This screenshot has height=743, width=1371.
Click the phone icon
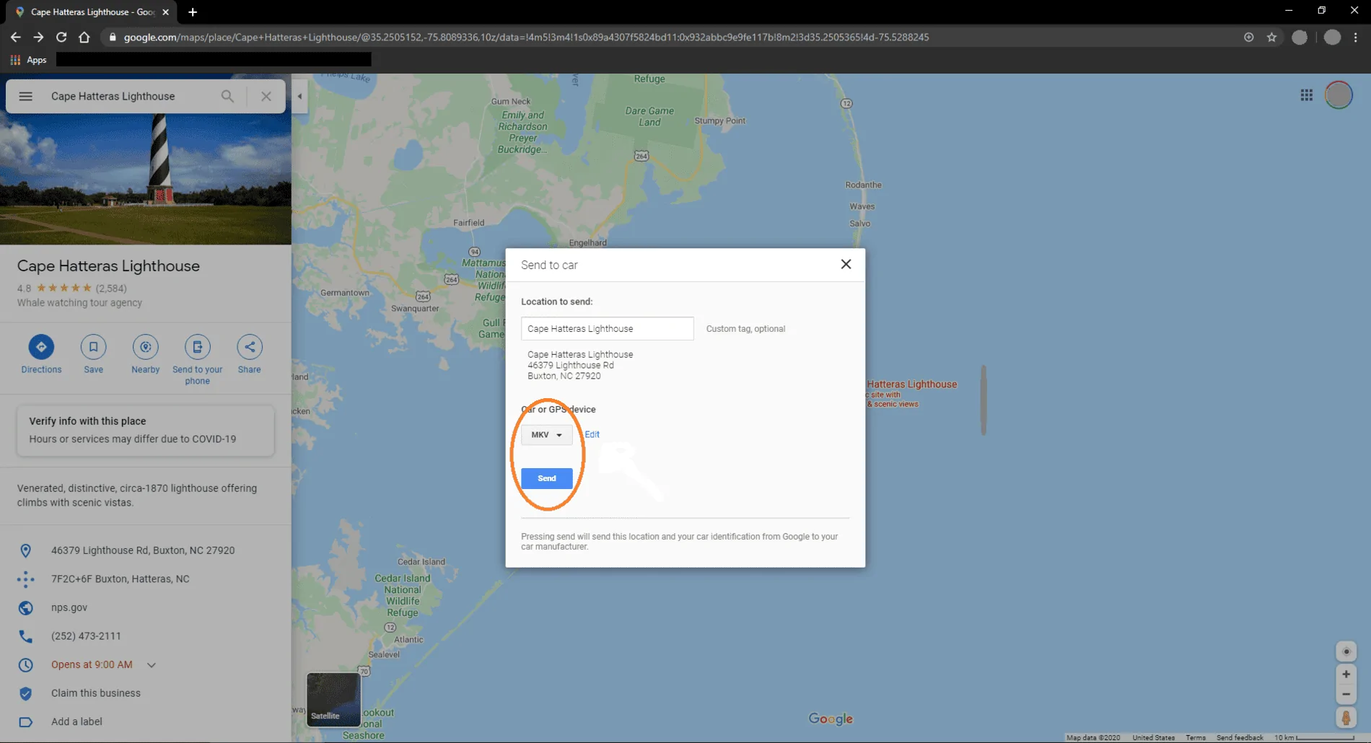pyautogui.click(x=25, y=636)
